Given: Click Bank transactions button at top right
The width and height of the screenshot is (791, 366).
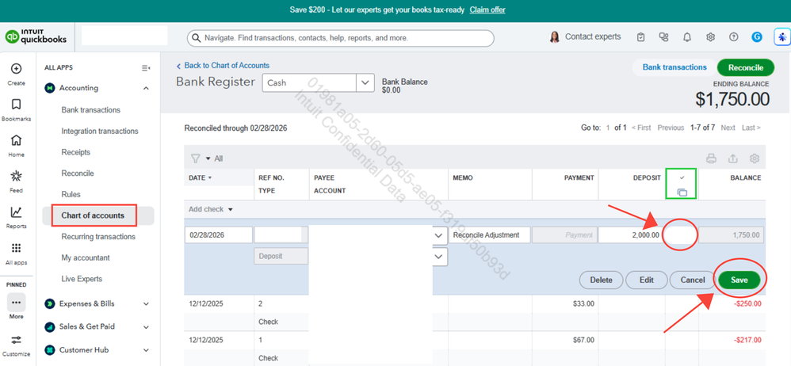Looking at the screenshot, I should (674, 67).
